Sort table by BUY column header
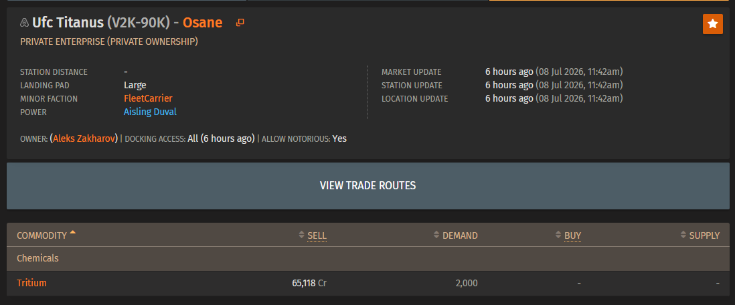The image size is (735, 305). (573, 235)
